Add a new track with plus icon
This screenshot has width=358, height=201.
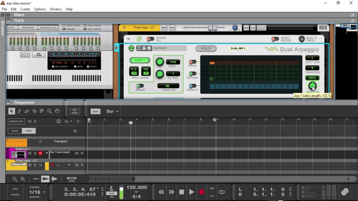tap(58, 121)
